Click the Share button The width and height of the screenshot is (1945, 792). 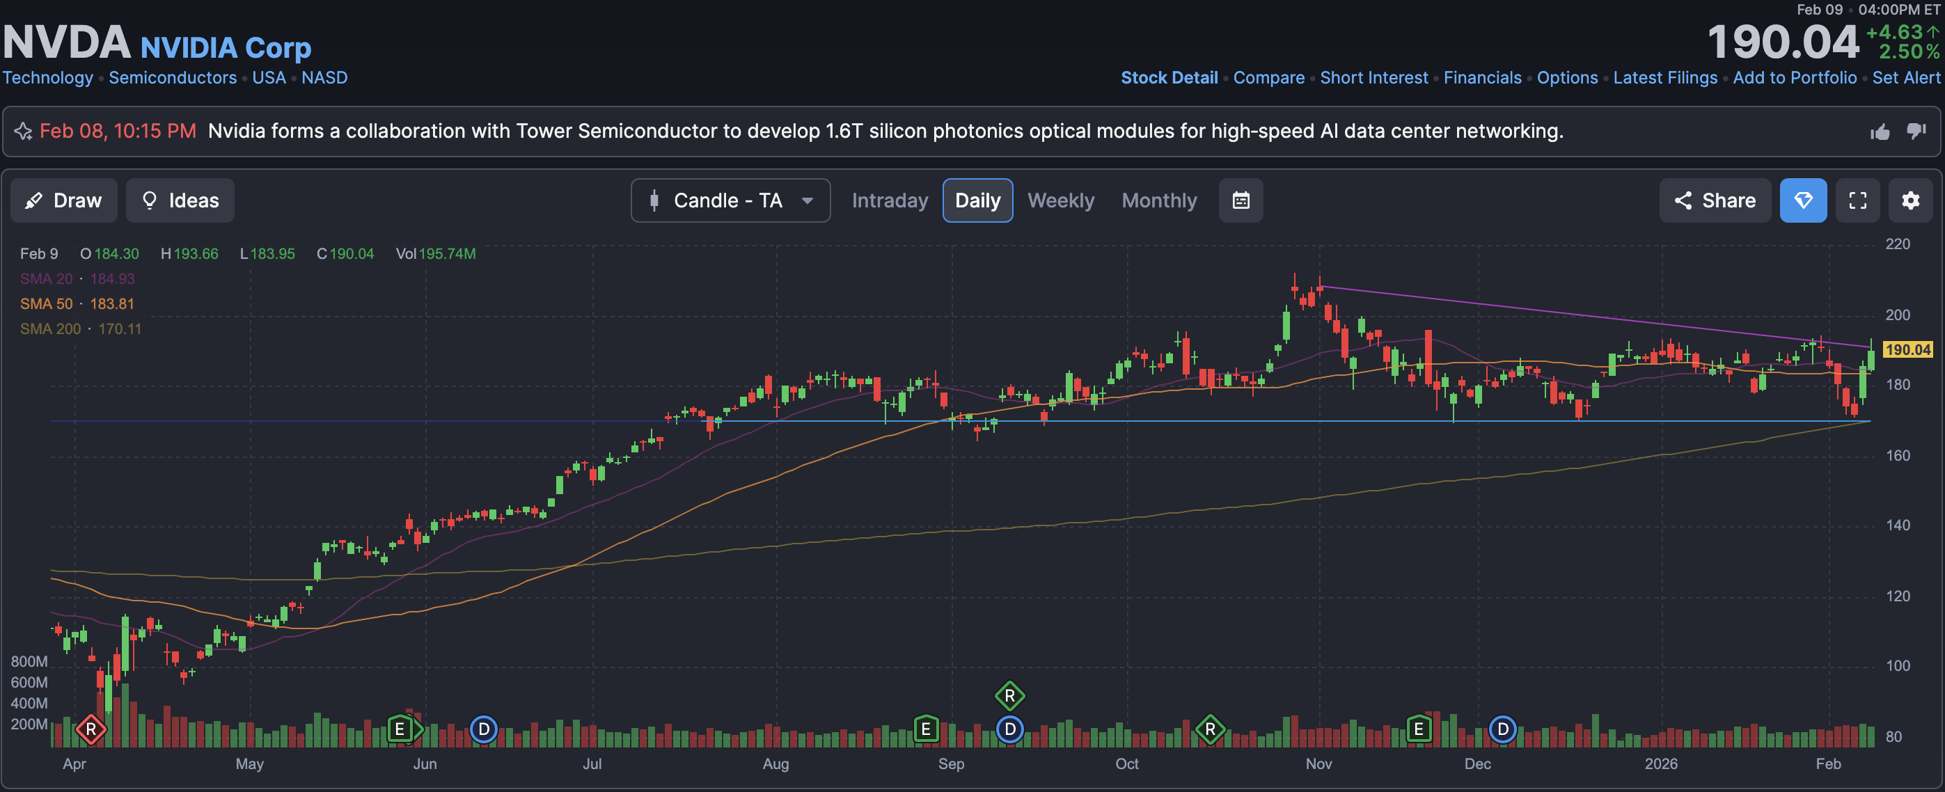[x=1714, y=200]
